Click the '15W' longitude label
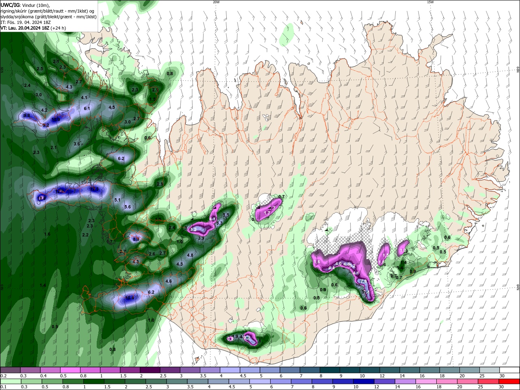The image size is (520, 390). [x=430, y=2]
